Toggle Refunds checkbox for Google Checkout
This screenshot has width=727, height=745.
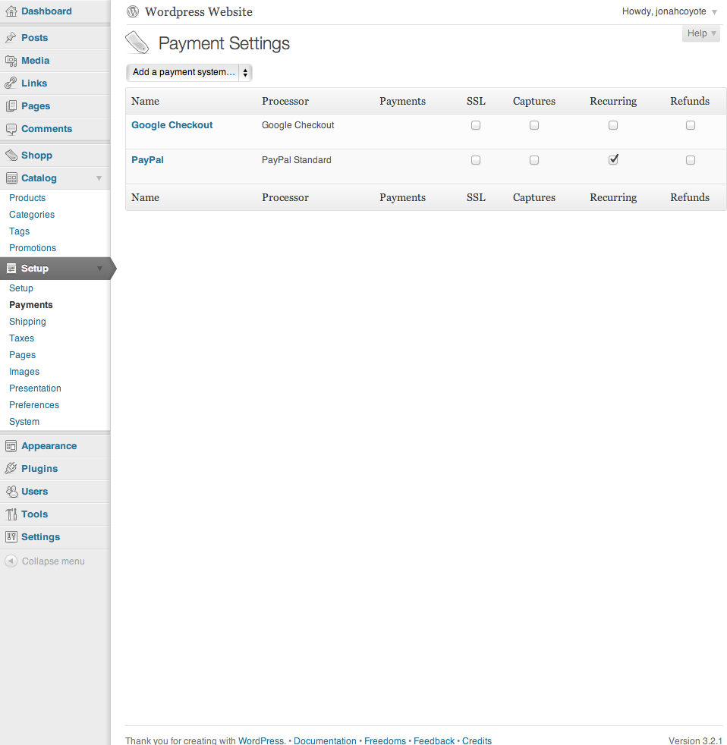[x=691, y=125]
